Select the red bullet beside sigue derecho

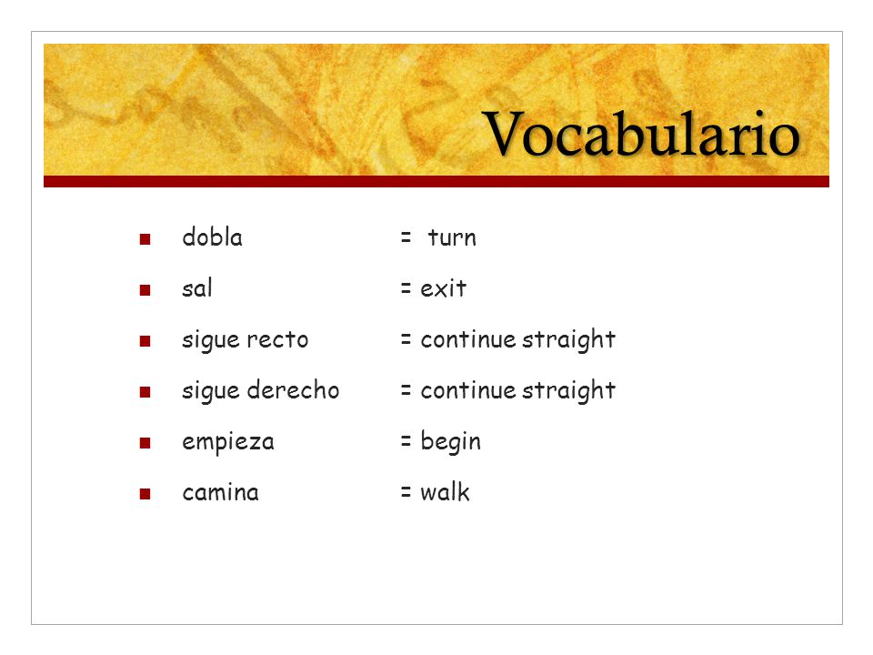click(145, 392)
